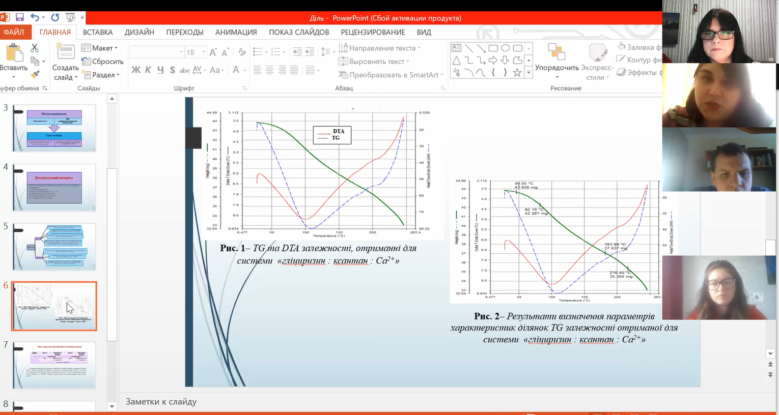Open the font size 18 combo box

pyautogui.click(x=195, y=52)
